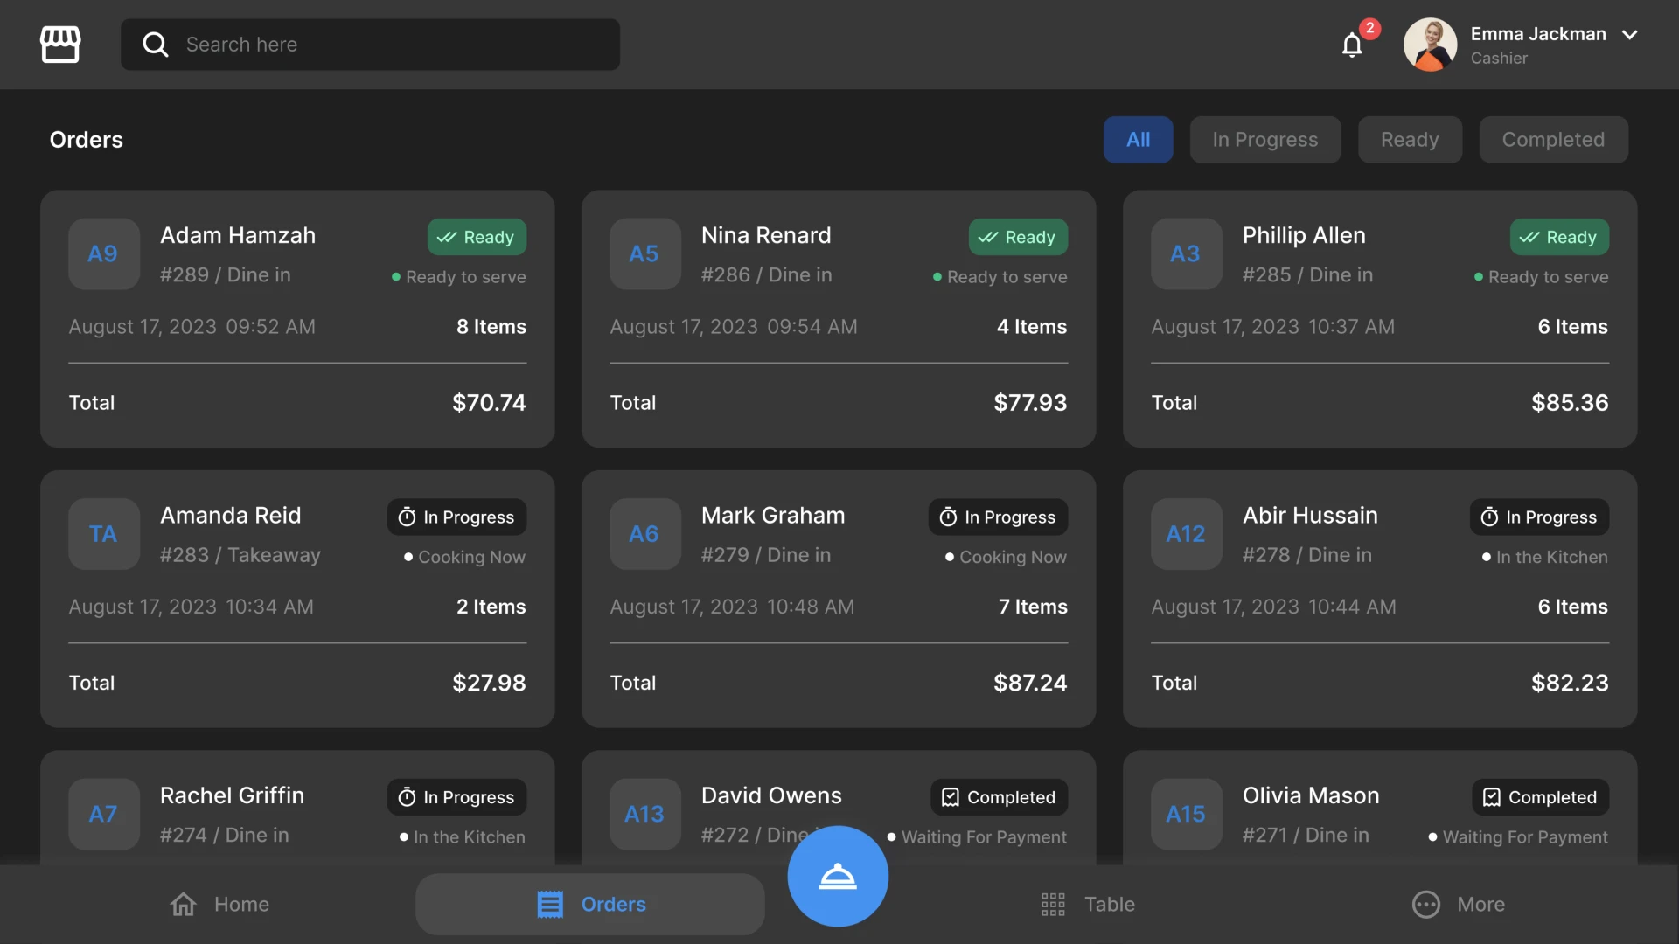This screenshot has width=1679, height=944.
Task: Click the search magnifier icon
Action: (155, 45)
